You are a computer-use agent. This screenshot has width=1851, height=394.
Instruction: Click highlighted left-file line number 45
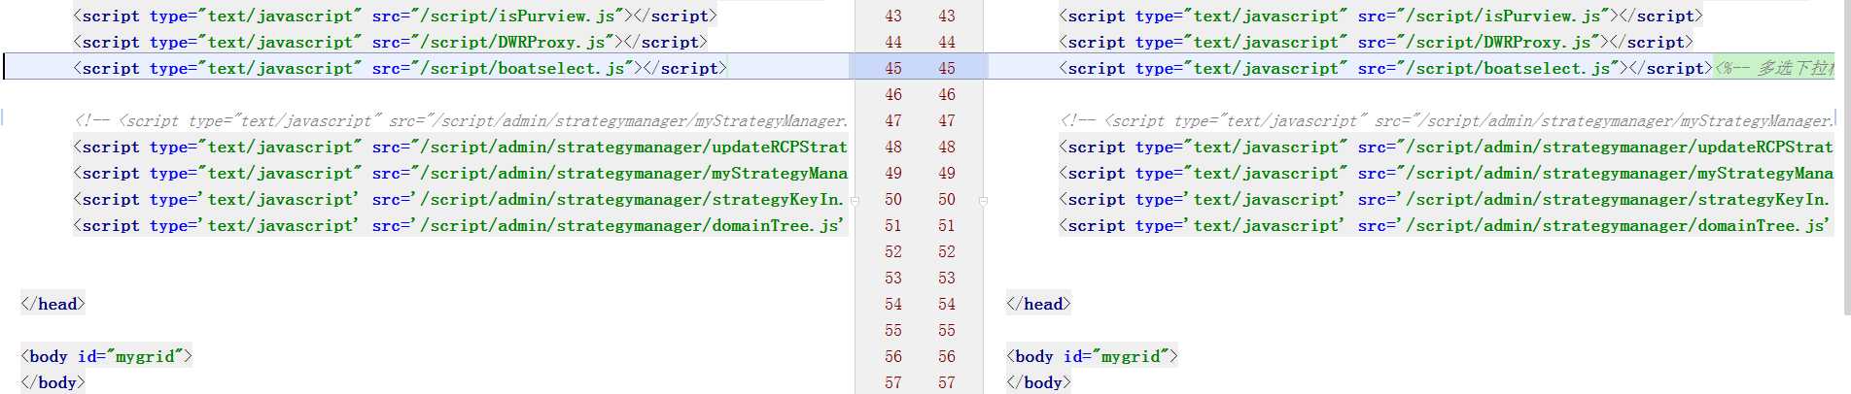pyautogui.click(x=893, y=68)
